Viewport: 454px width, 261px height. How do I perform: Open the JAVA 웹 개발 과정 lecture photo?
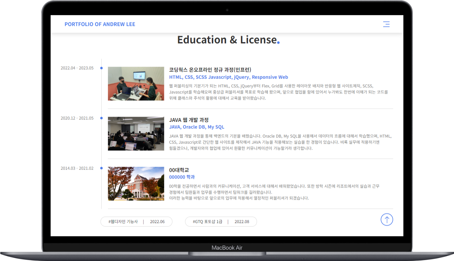click(x=136, y=134)
